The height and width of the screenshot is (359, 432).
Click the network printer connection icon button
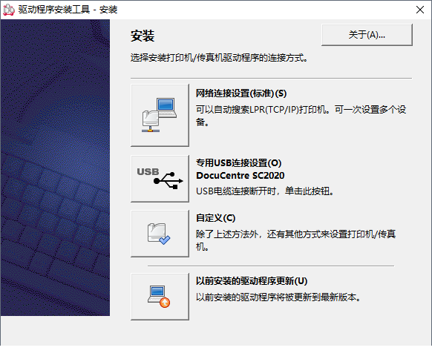tap(160, 115)
